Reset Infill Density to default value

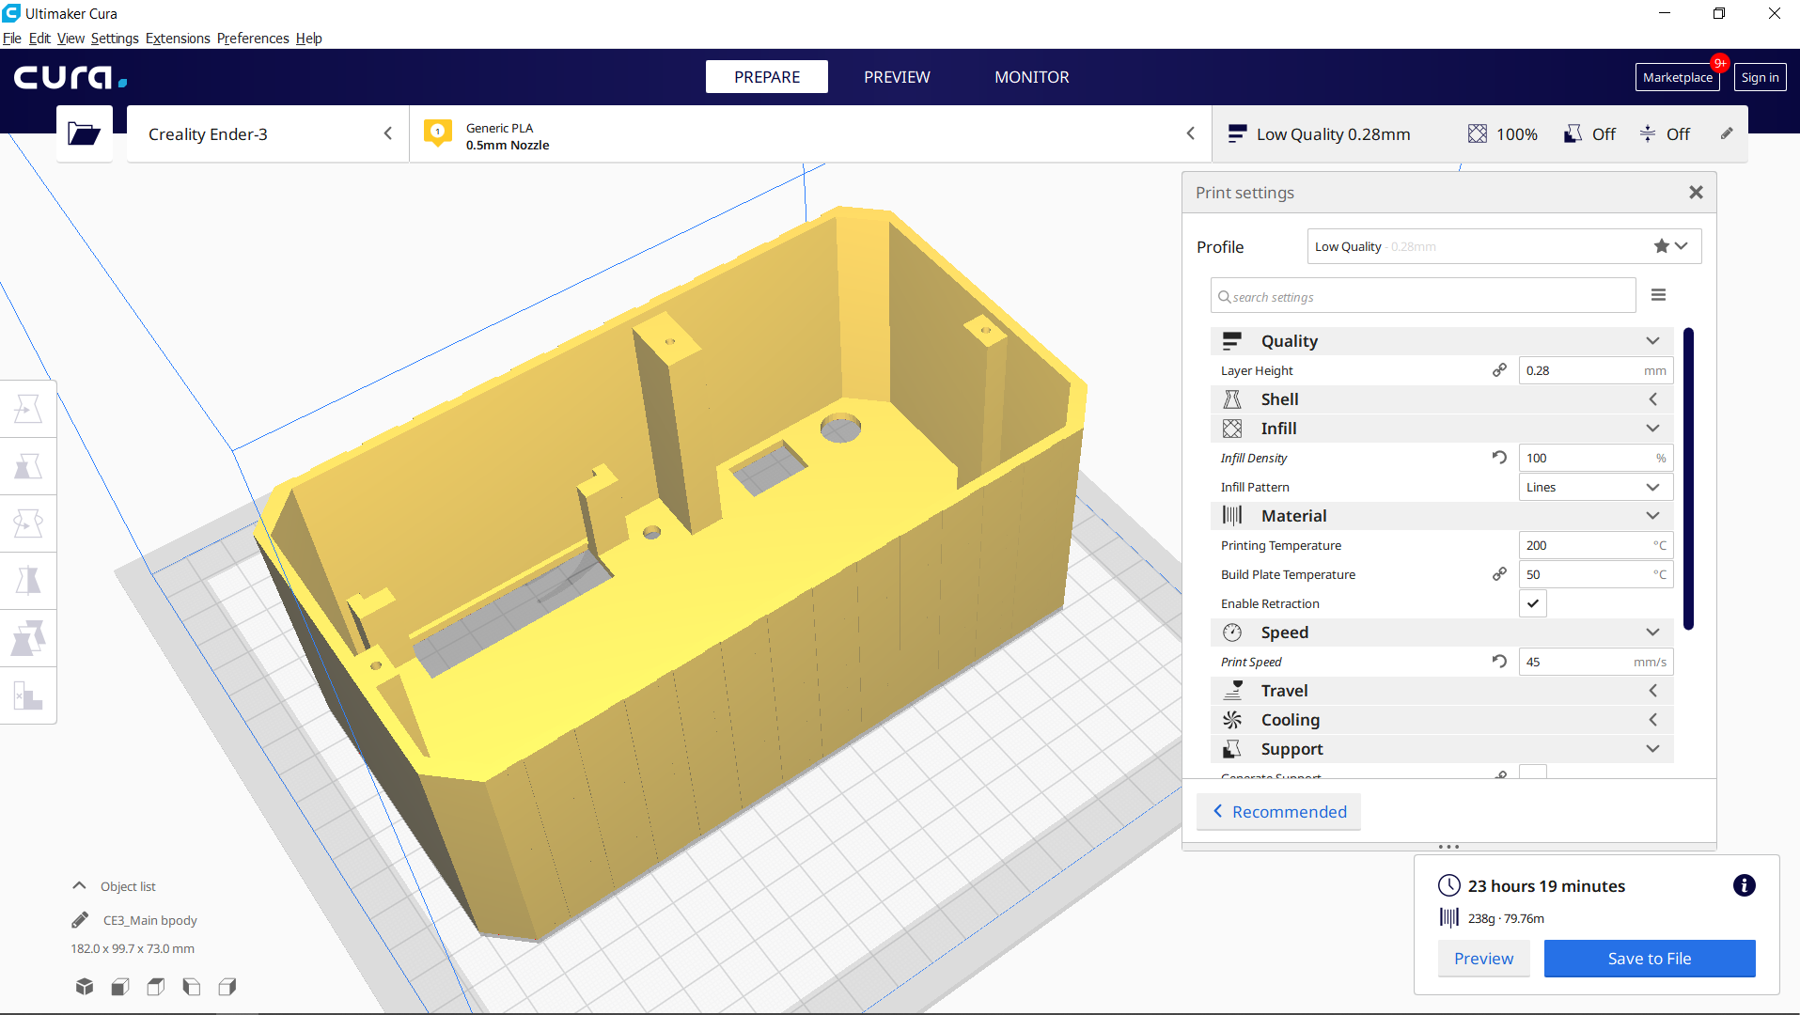click(x=1499, y=458)
